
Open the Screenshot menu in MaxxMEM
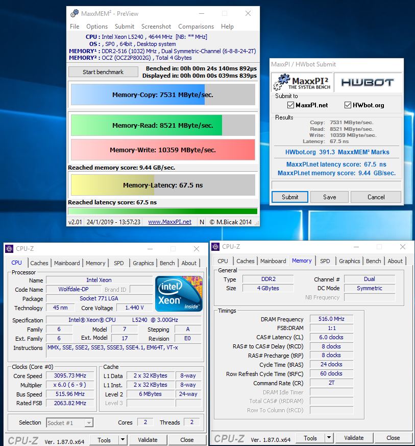(x=156, y=27)
